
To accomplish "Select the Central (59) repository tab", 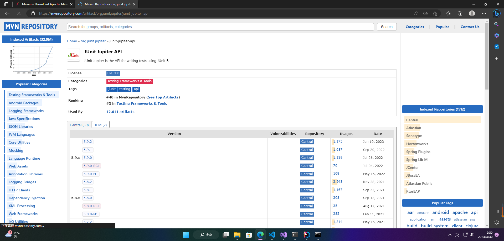I will pos(79,125).
